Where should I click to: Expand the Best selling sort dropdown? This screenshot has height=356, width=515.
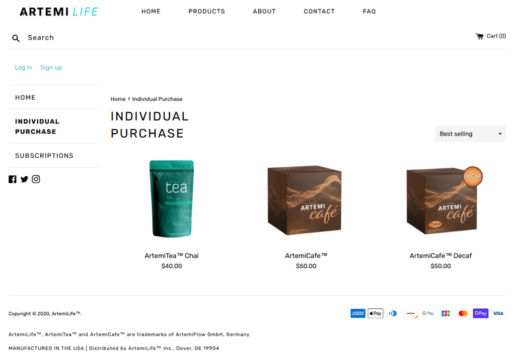pyautogui.click(x=470, y=134)
